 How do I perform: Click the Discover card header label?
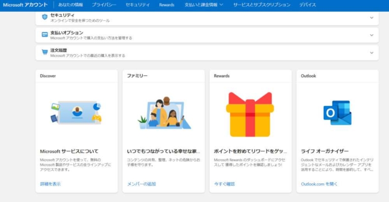[x=48, y=76]
